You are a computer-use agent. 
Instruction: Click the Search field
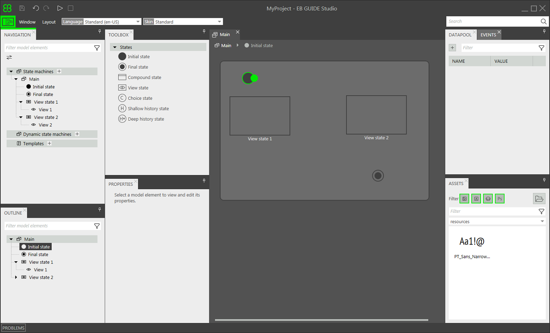(x=493, y=22)
